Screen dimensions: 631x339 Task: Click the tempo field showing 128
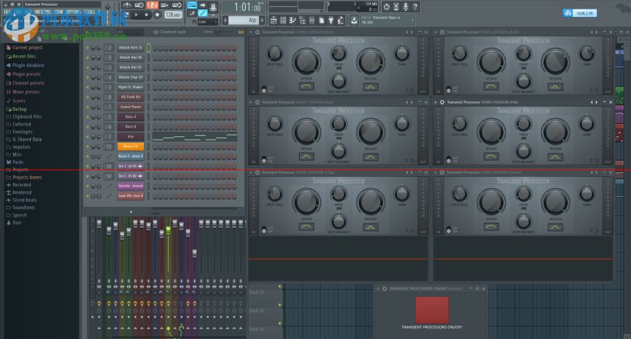(x=173, y=15)
